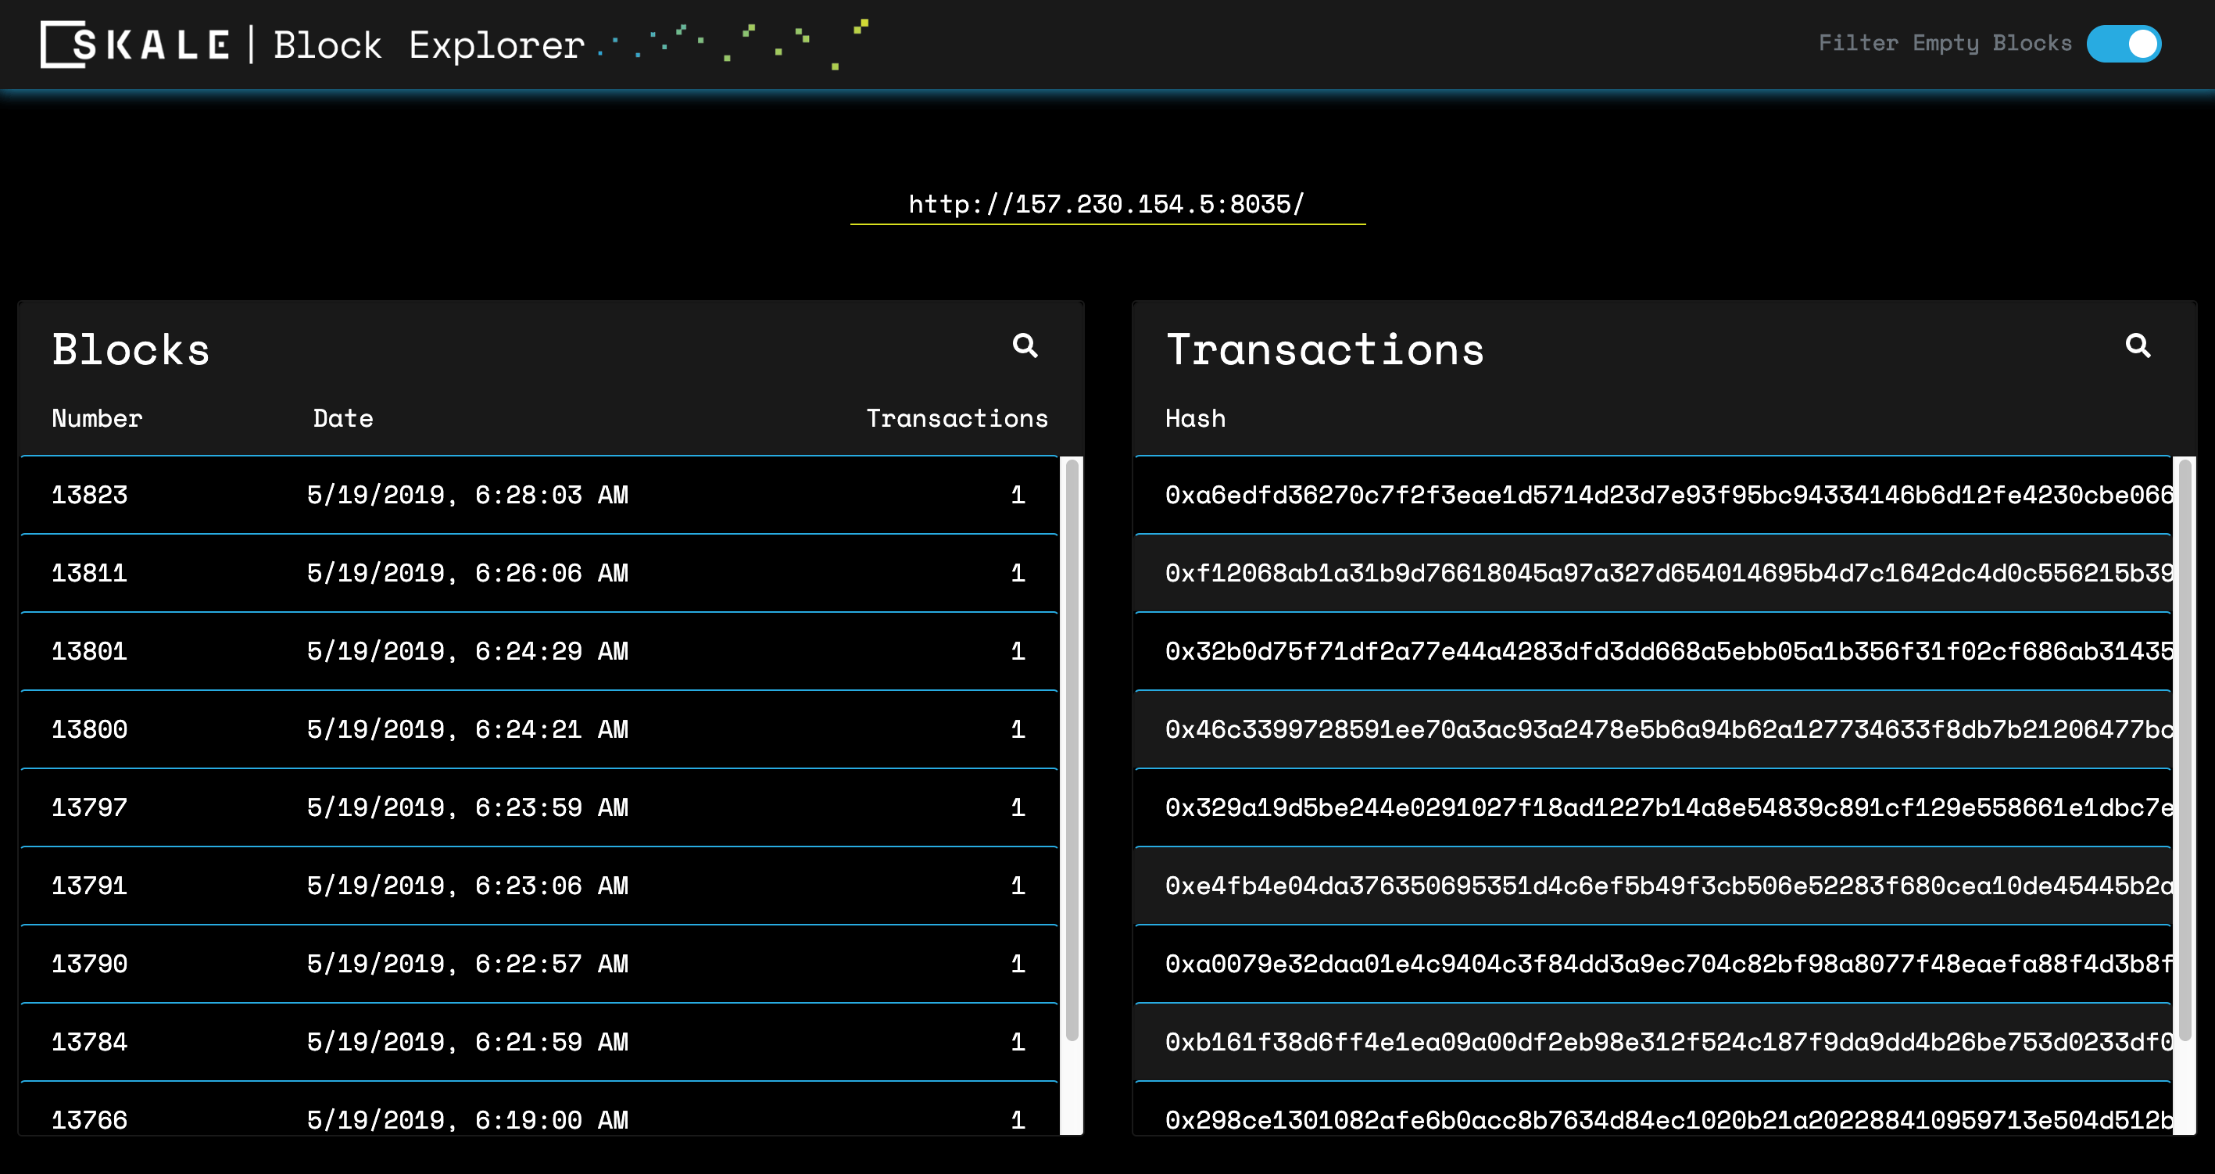Click the Transactions column header in Blocks
This screenshot has width=2215, height=1174.
(x=956, y=419)
